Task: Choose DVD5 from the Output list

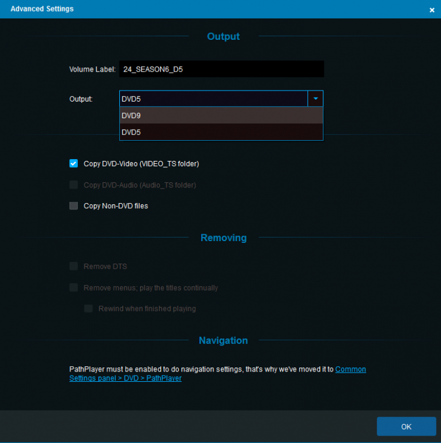Action: (221, 132)
